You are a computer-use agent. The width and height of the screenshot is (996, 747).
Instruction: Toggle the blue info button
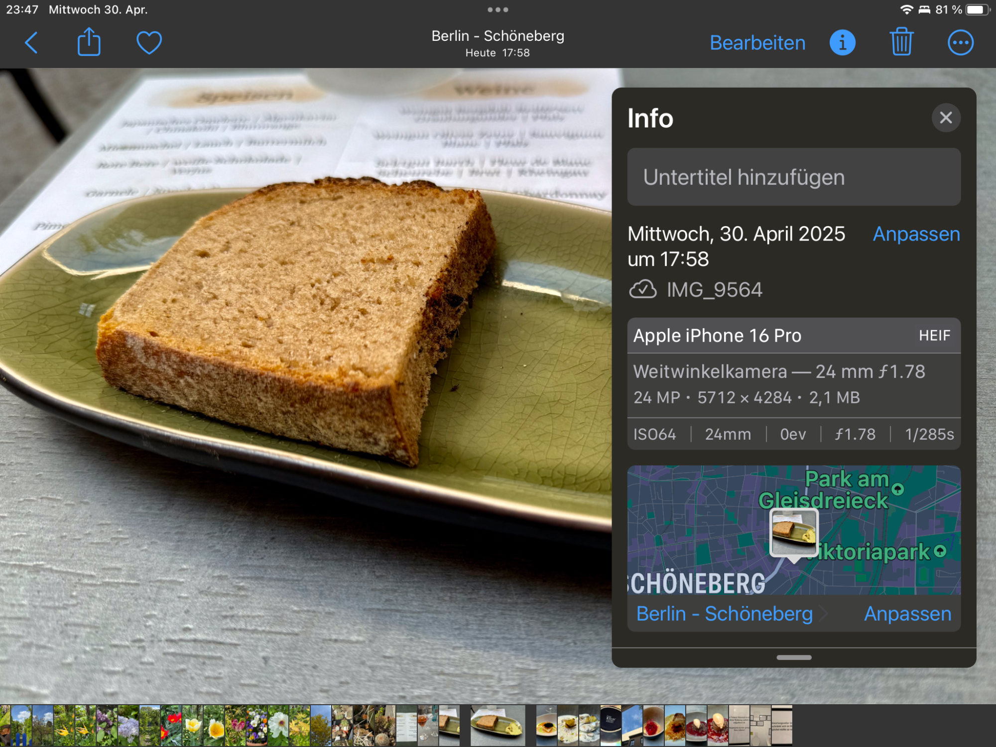click(842, 43)
